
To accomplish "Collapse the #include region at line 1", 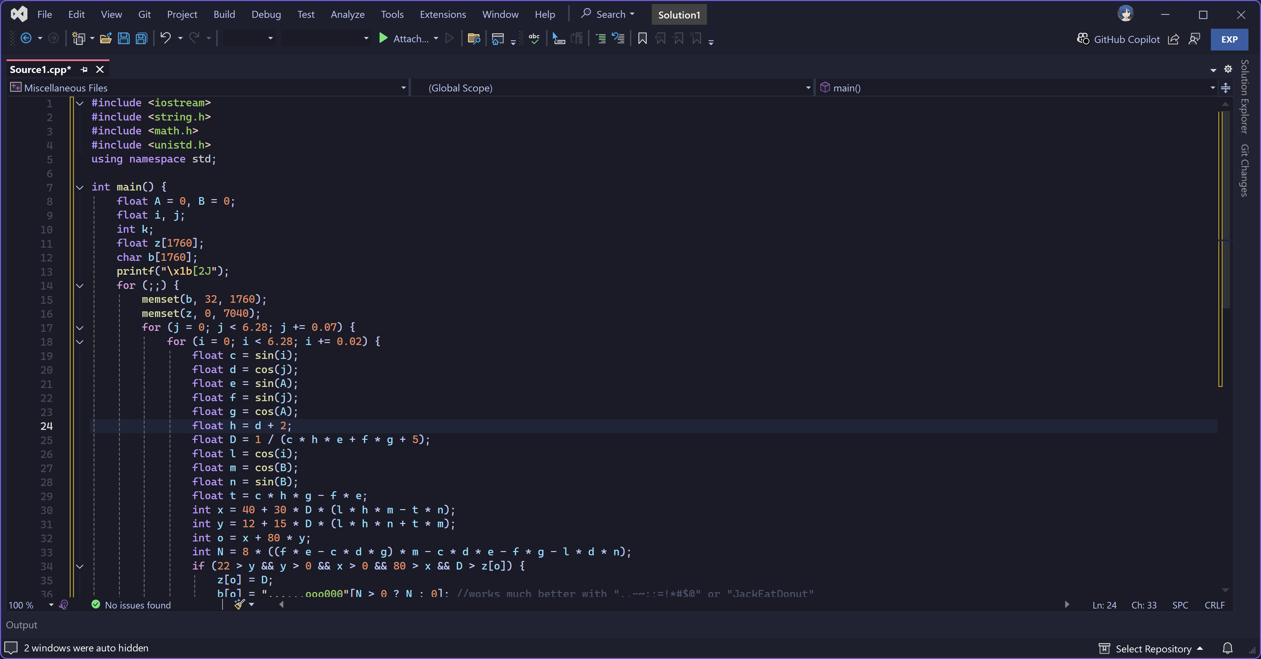I will [79, 103].
